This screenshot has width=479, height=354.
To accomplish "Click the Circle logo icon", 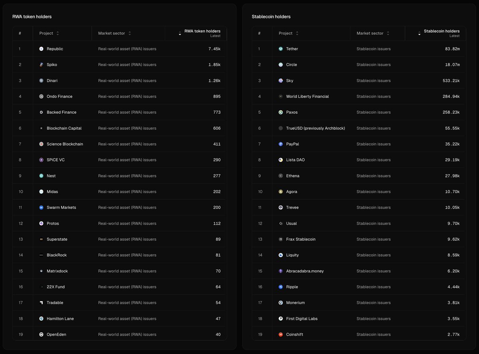I will click(281, 65).
